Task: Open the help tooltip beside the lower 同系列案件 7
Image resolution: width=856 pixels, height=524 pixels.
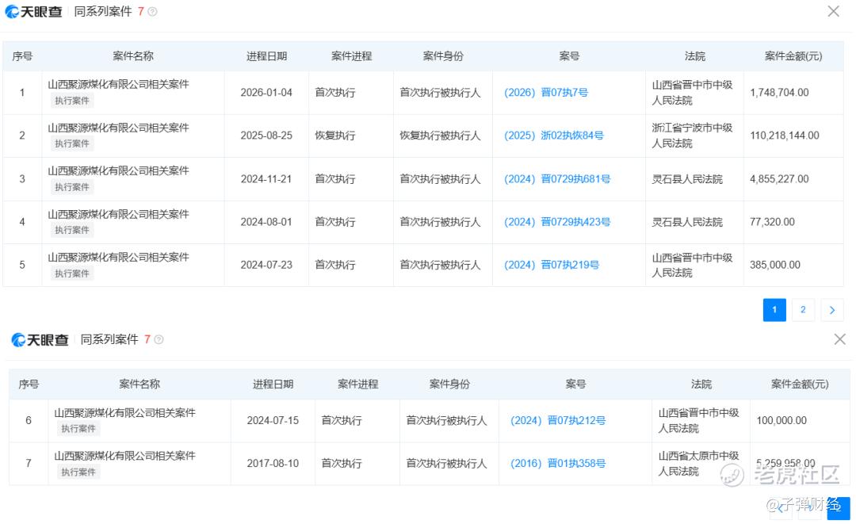Action: (159, 339)
